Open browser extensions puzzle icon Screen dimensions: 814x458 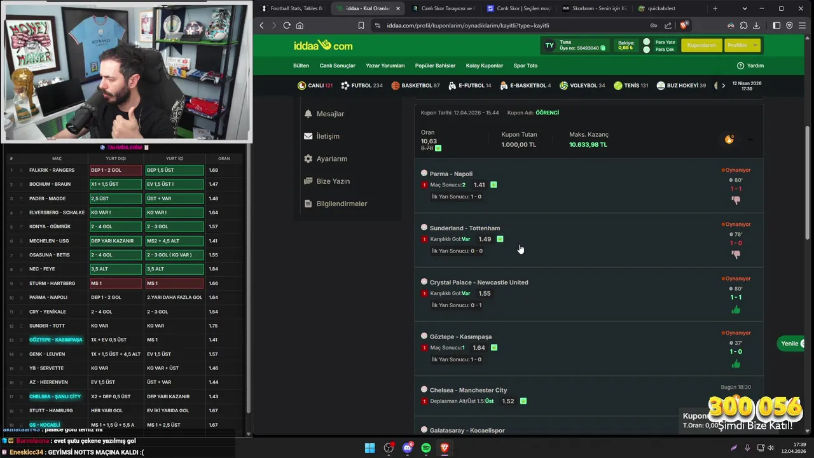point(743,25)
